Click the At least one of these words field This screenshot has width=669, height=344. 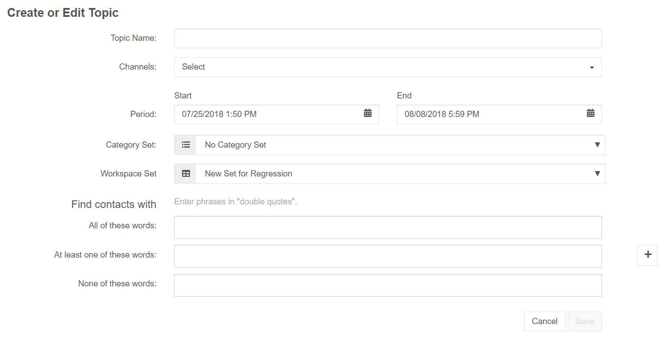[x=388, y=256]
